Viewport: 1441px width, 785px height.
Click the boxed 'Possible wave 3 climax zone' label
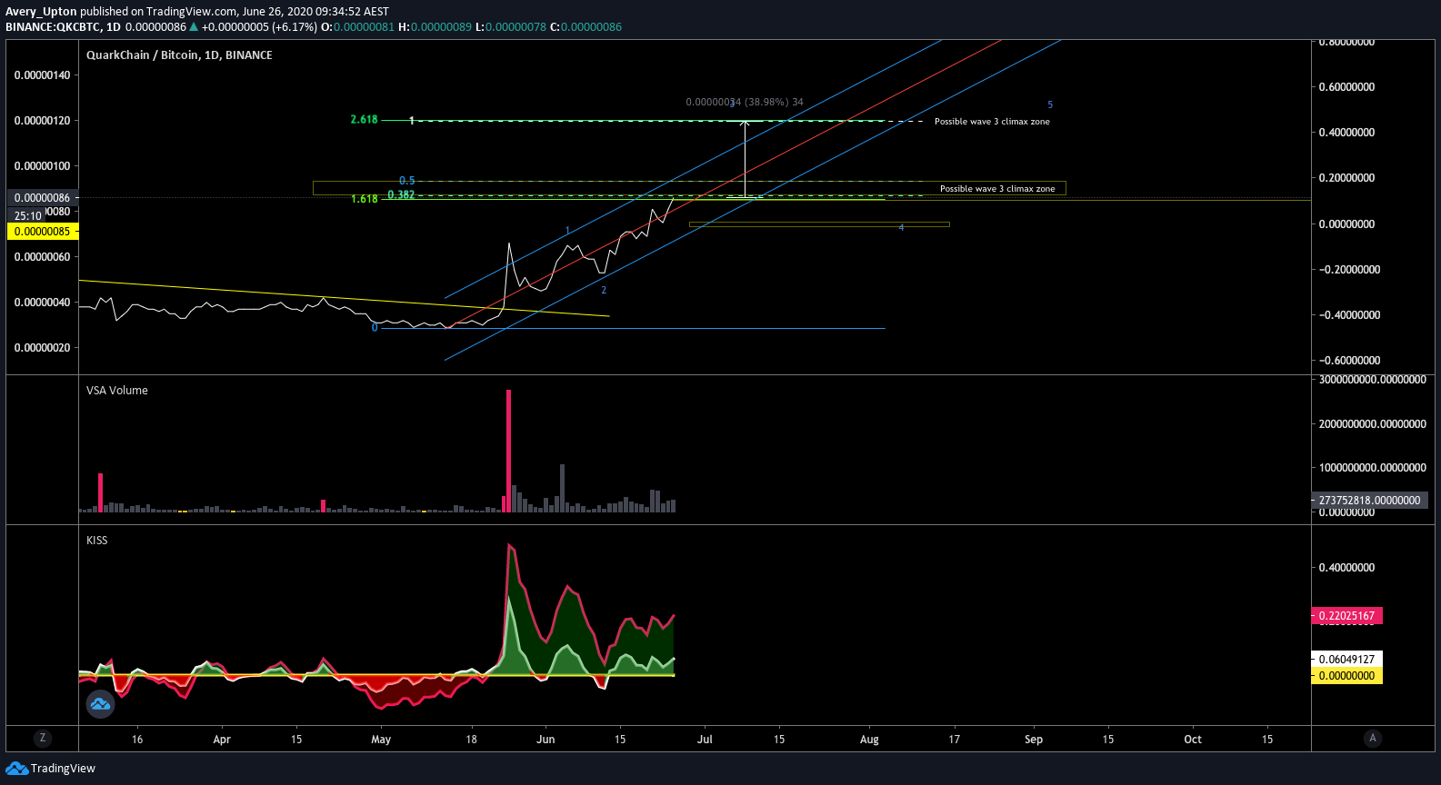(x=997, y=189)
